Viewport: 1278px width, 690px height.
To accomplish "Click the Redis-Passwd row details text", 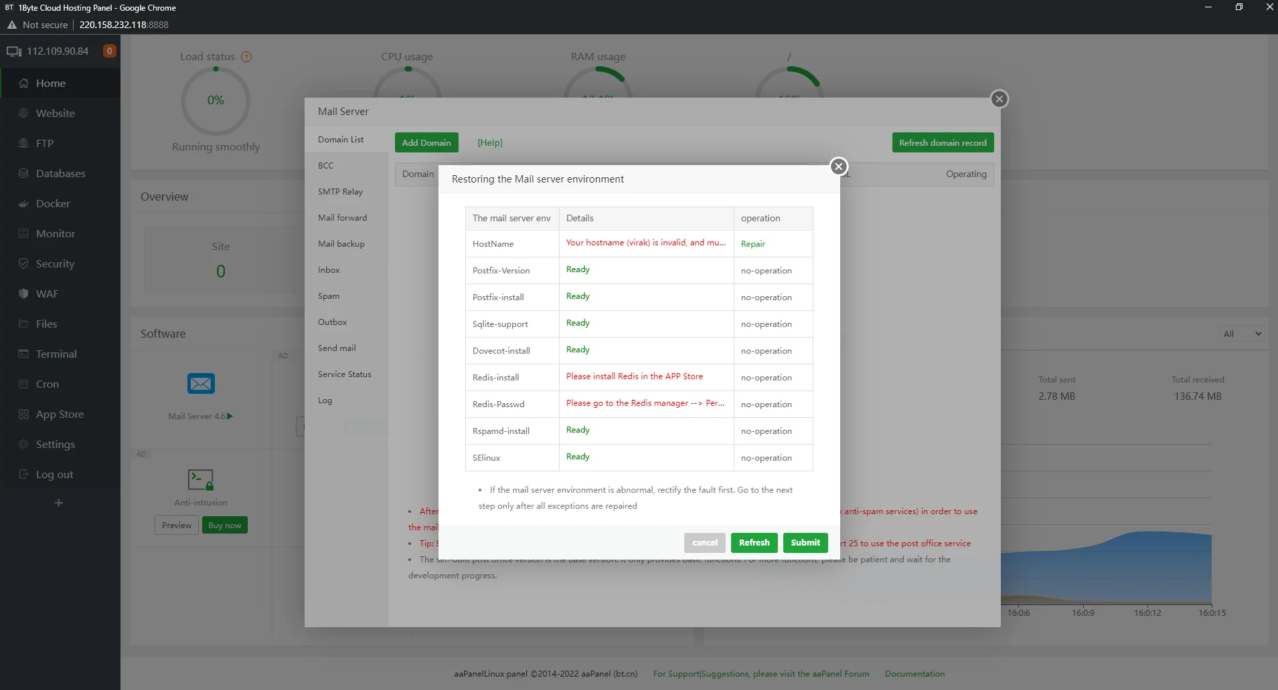I will (x=645, y=403).
